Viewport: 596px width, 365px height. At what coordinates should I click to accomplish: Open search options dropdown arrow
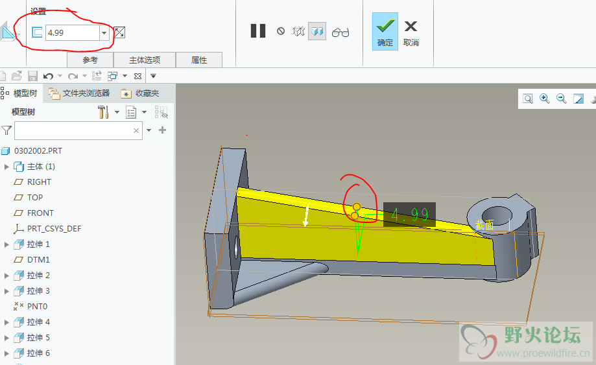pyautogui.click(x=149, y=130)
